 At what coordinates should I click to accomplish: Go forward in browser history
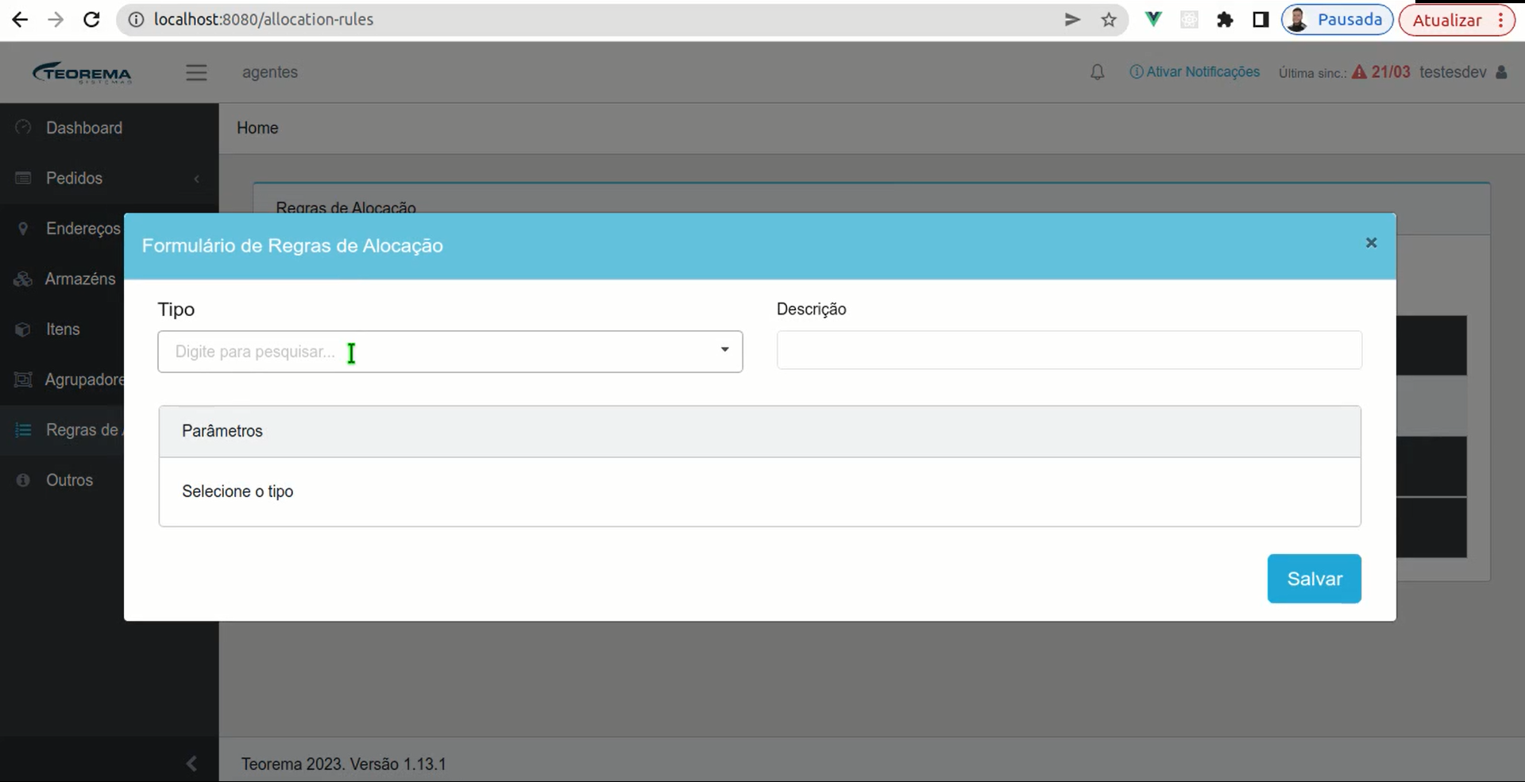click(x=56, y=20)
